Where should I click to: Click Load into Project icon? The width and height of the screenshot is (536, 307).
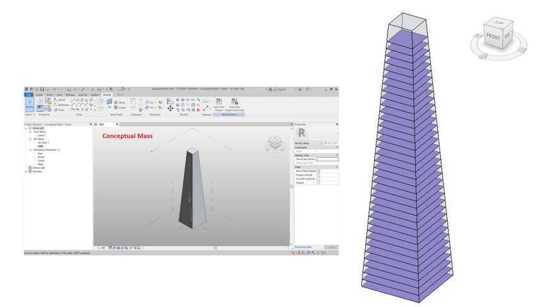(x=218, y=104)
